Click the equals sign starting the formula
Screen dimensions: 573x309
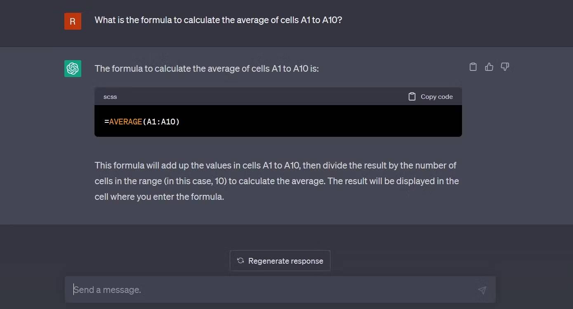coord(106,122)
